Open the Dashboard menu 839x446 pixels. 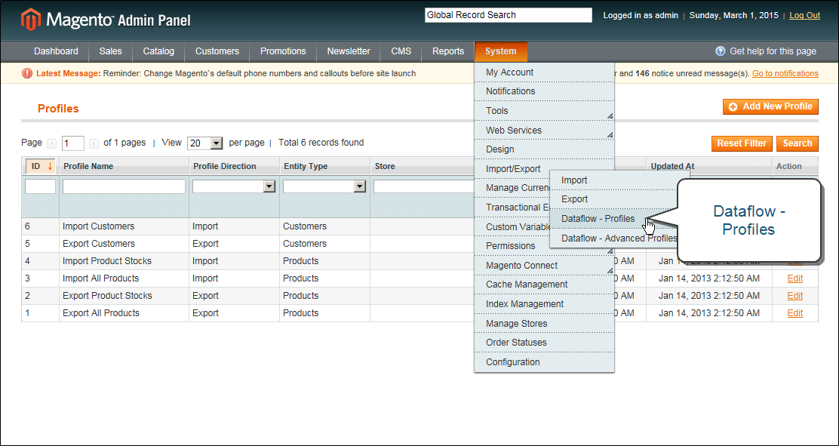(56, 51)
